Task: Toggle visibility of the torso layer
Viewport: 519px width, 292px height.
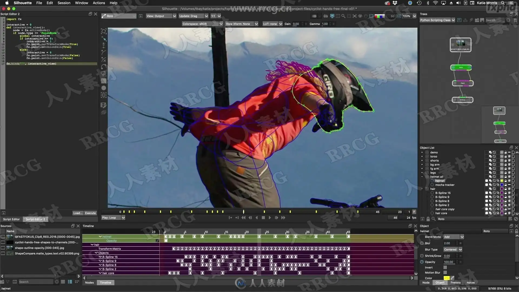Action: coord(509,157)
